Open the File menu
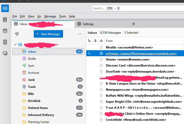The width and height of the screenshot is (184, 124). pyautogui.click(x=15, y=16)
